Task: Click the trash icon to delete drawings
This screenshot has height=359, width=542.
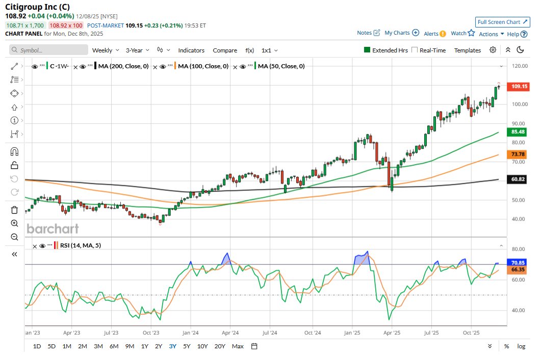Action: coord(14,210)
